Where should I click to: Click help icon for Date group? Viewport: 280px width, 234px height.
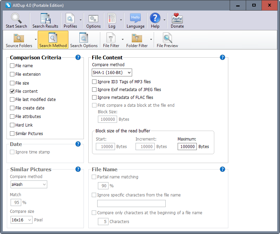pos(78,144)
